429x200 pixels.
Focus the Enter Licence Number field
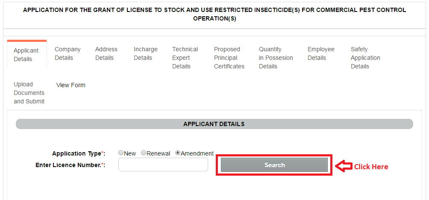(163, 165)
